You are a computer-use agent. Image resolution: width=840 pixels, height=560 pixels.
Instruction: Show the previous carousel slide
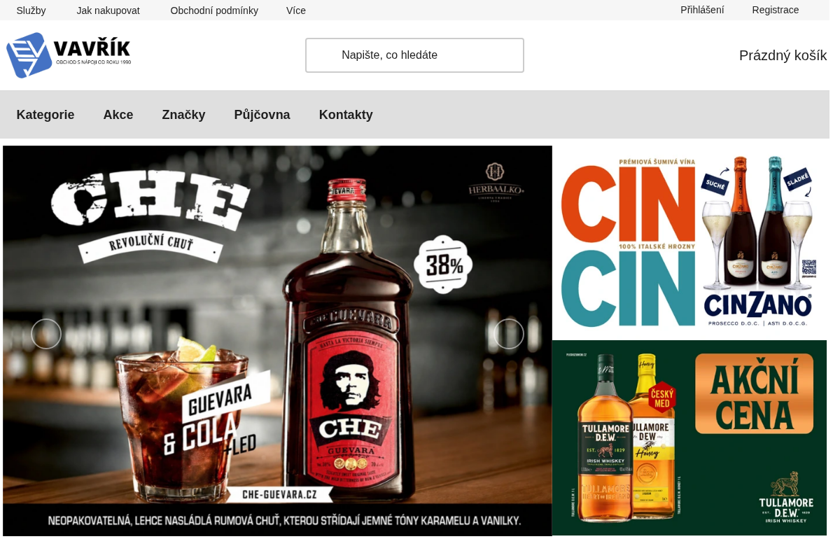tap(46, 334)
